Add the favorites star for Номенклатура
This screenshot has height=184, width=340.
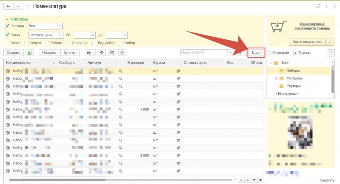(x=28, y=6)
